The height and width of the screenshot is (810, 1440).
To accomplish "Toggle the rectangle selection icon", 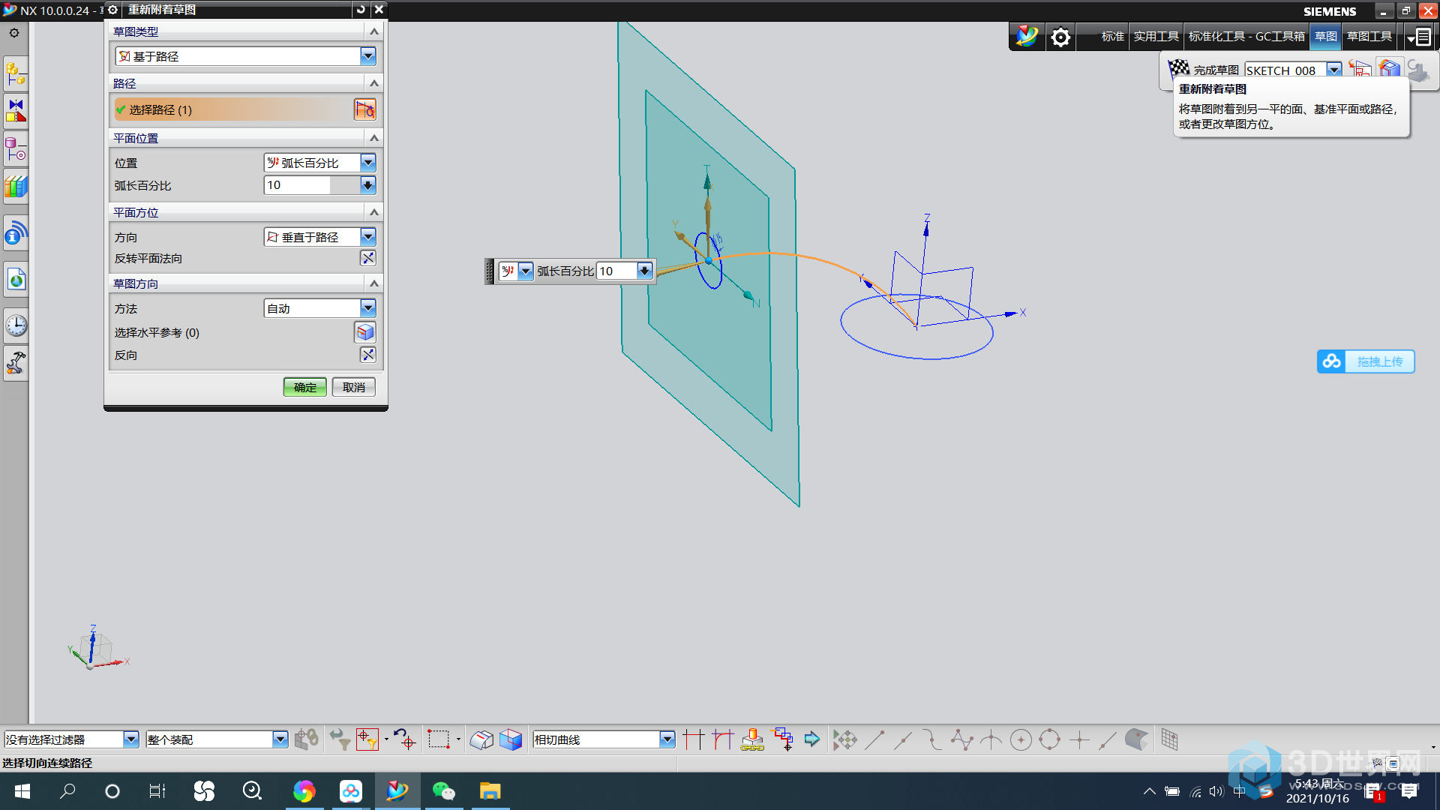I will tap(439, 739).
